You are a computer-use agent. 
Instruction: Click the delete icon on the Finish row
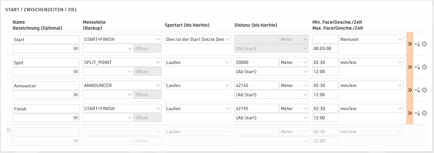424,113
